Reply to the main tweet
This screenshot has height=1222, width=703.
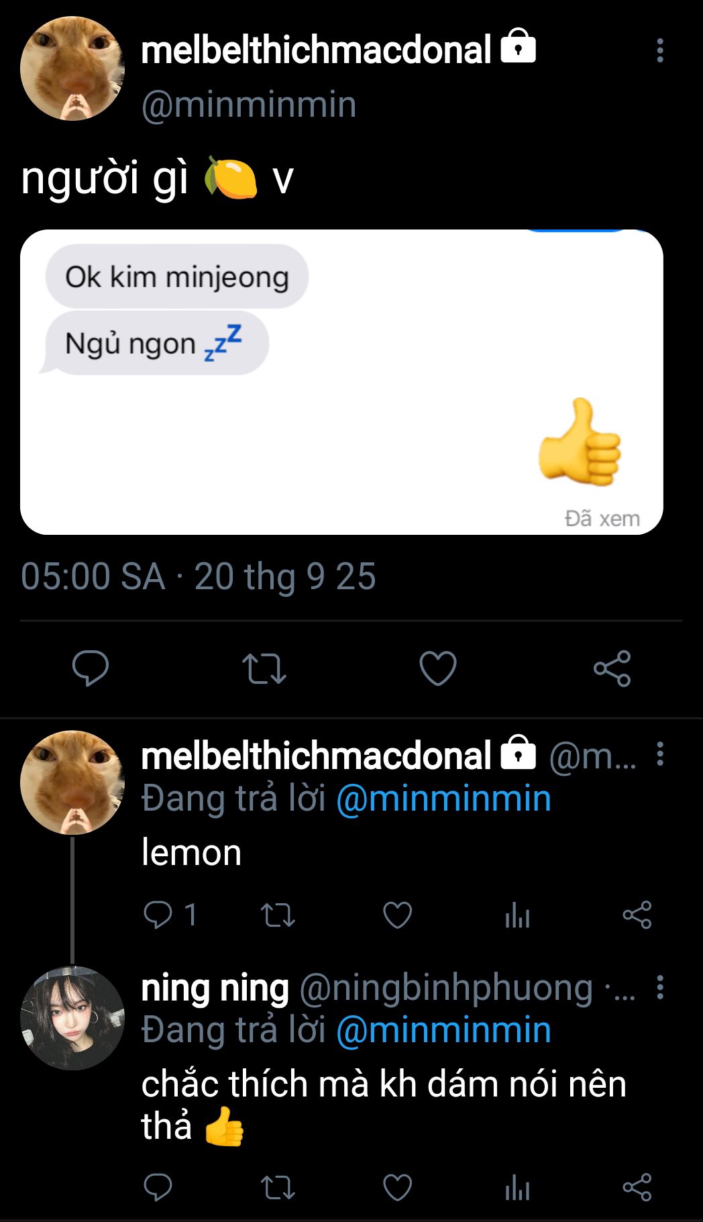[90, 668]
